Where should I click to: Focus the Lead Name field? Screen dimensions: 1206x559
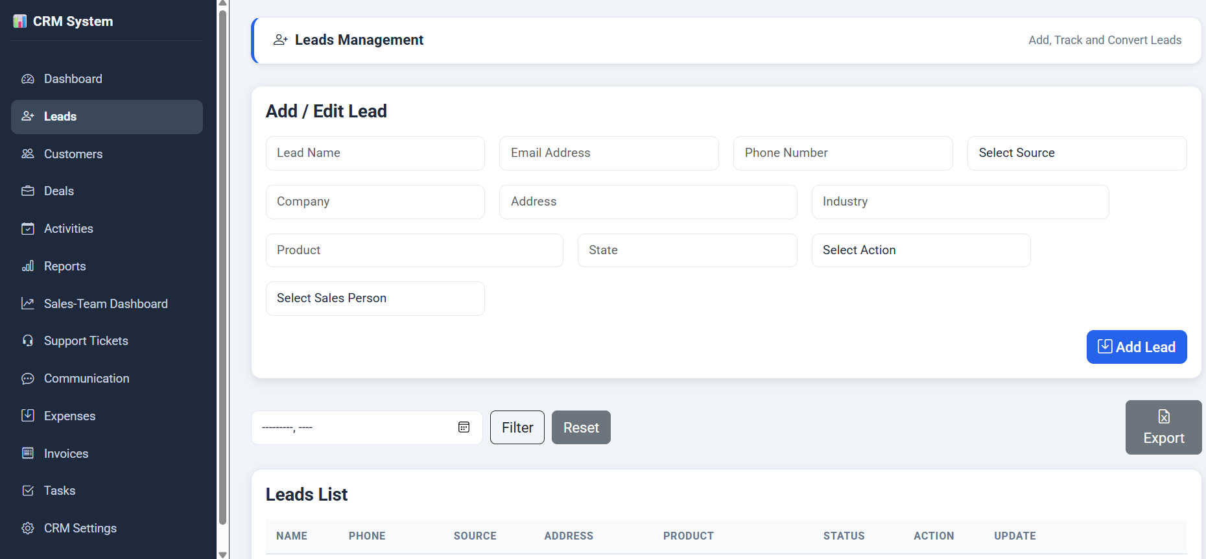pos(375,153)
